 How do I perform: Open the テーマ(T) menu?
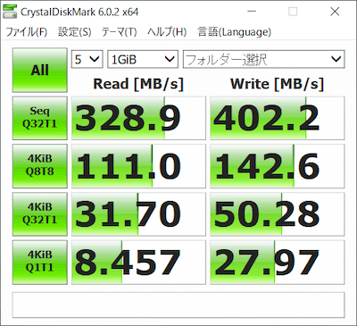click(119, 32)
